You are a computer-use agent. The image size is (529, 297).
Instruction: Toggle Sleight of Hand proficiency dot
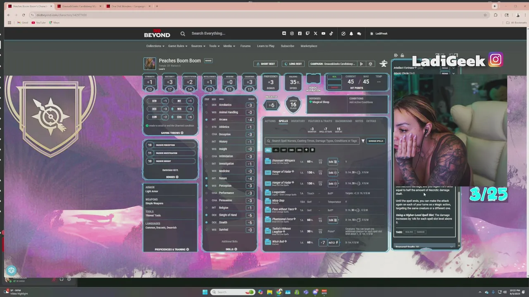click(x=207, y=215)
